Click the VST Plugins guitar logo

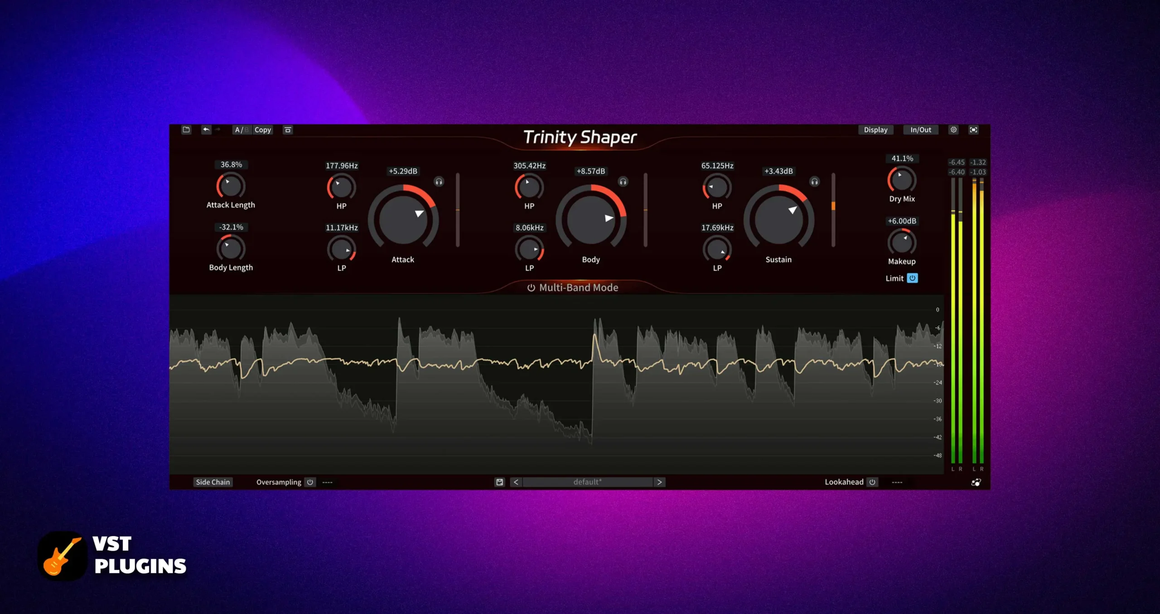click(x=63, y=556)
